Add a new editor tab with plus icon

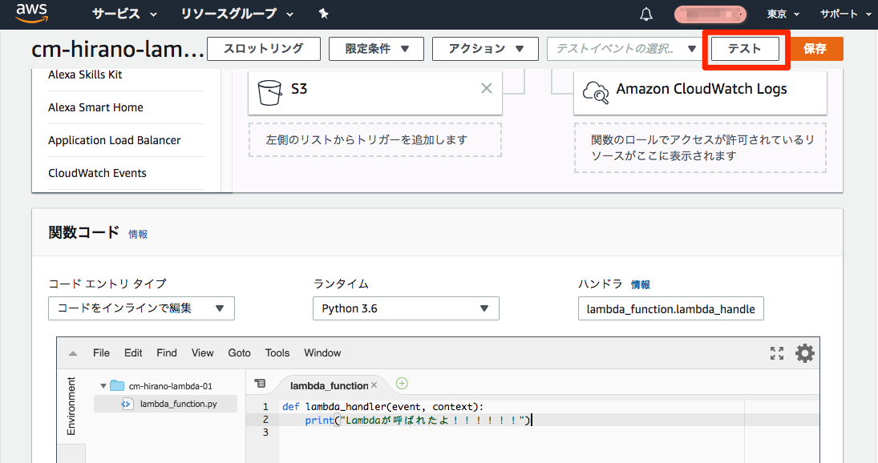[x=402, y=384]
